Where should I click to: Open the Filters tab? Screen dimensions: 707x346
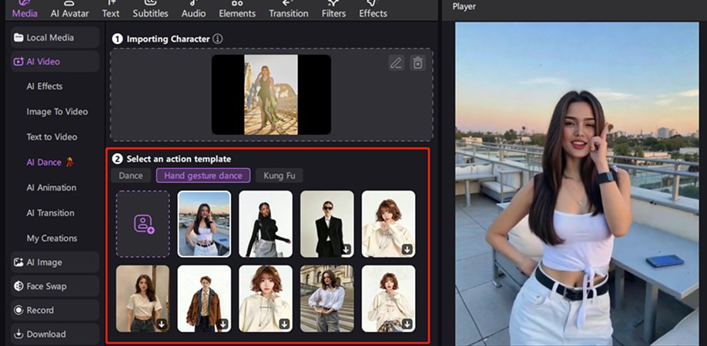pos(333,9)
